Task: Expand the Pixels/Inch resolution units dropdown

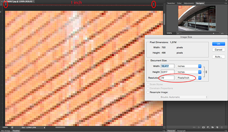Action: click(x=189, y=78)
